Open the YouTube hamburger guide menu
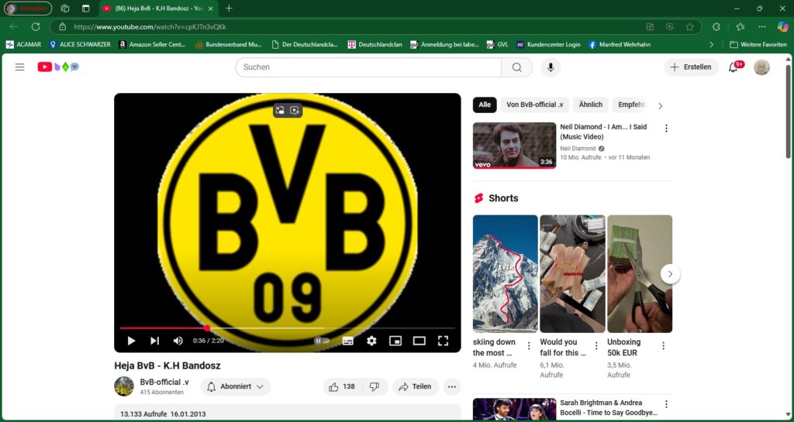794x422 pixels. point(19,67)
